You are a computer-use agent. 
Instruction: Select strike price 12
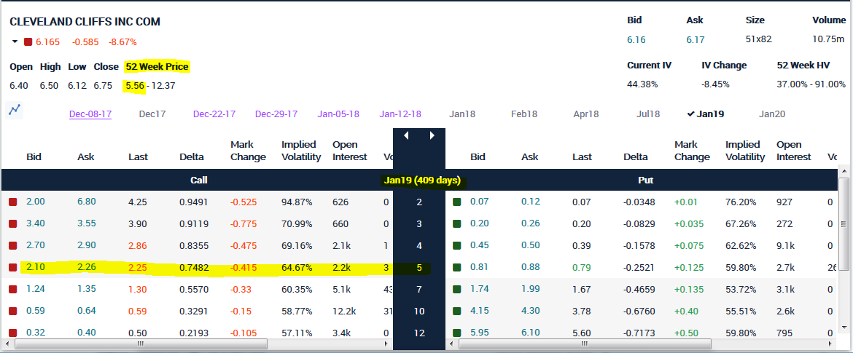pyautogui.click(x=419, y=333)
